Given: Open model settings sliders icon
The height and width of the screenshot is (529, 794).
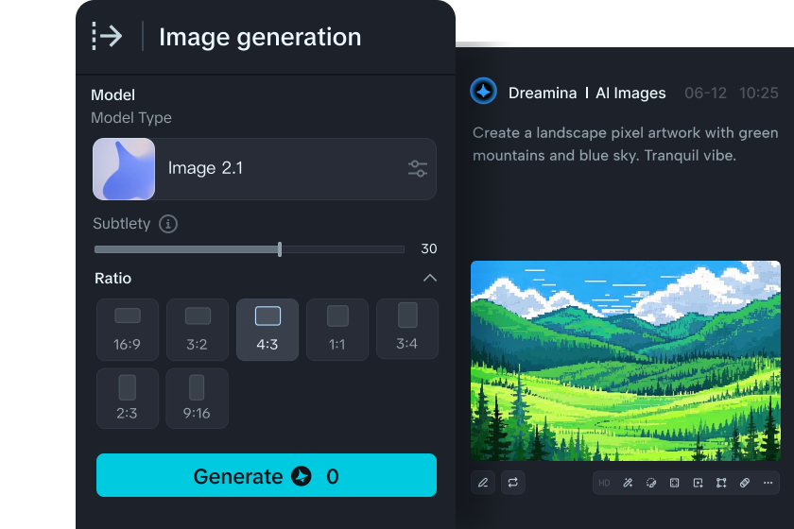Looking at the screenshot, I should [418, 168].
